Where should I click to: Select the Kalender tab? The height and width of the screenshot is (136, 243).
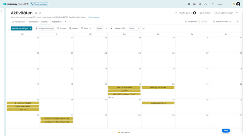45,22
